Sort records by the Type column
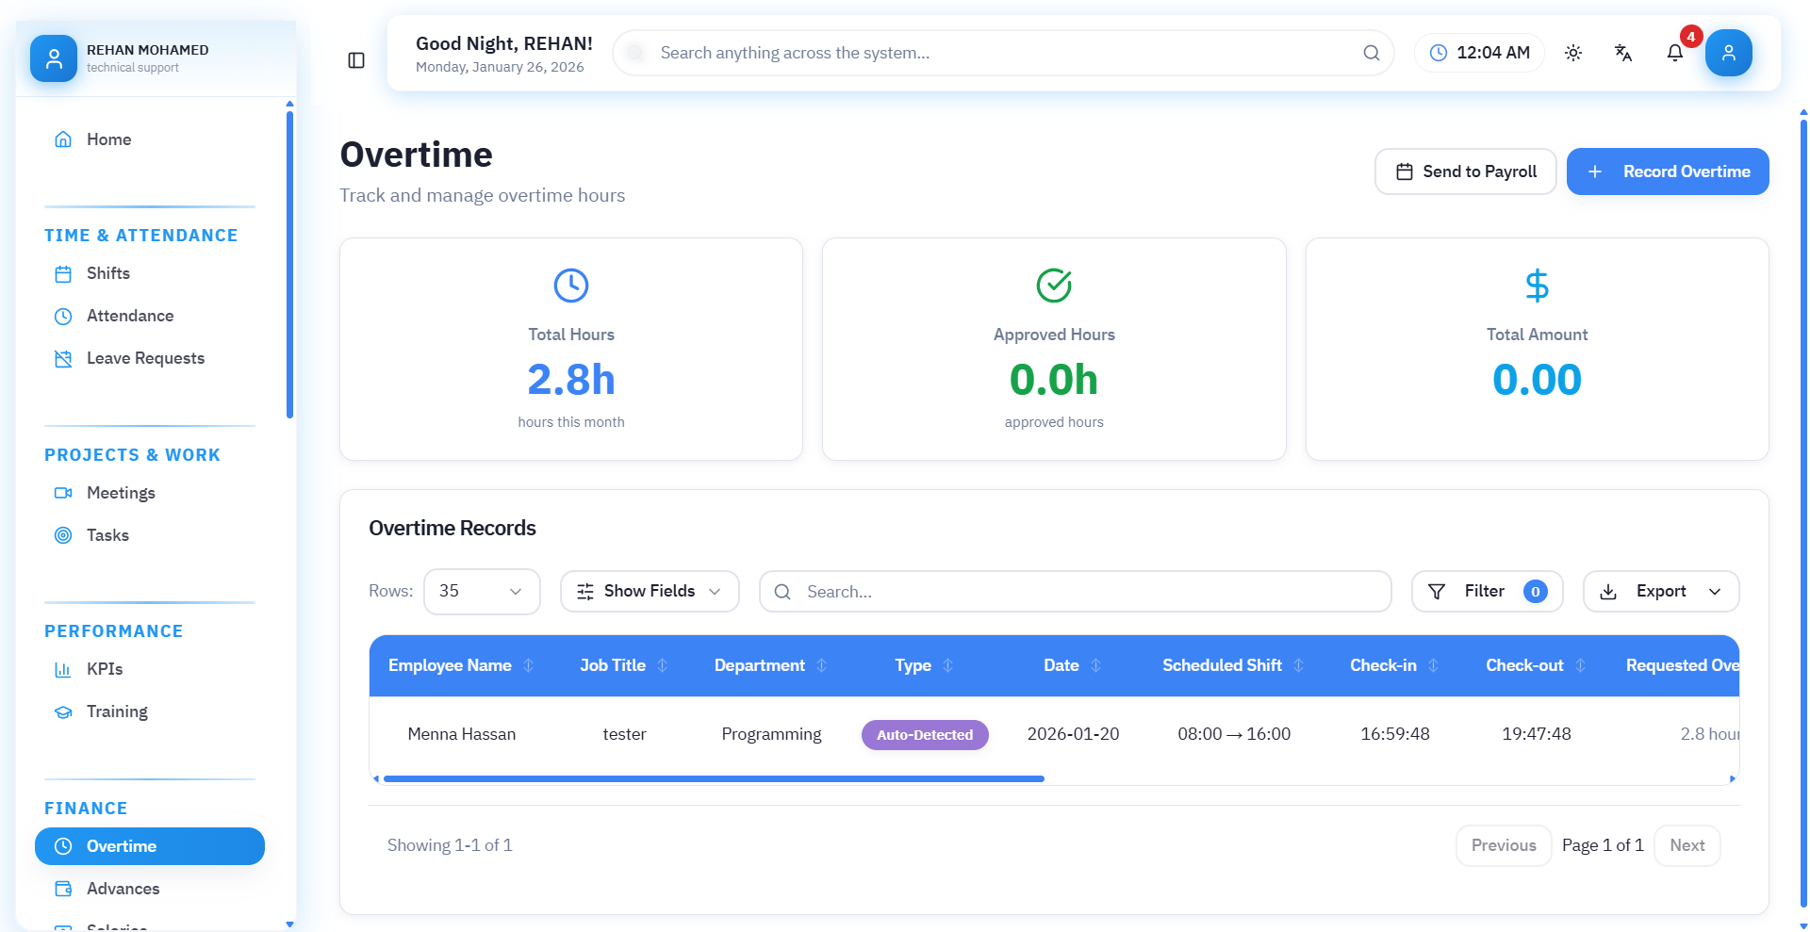Viewport: 1810px width, 932px height. pos(948,665)
